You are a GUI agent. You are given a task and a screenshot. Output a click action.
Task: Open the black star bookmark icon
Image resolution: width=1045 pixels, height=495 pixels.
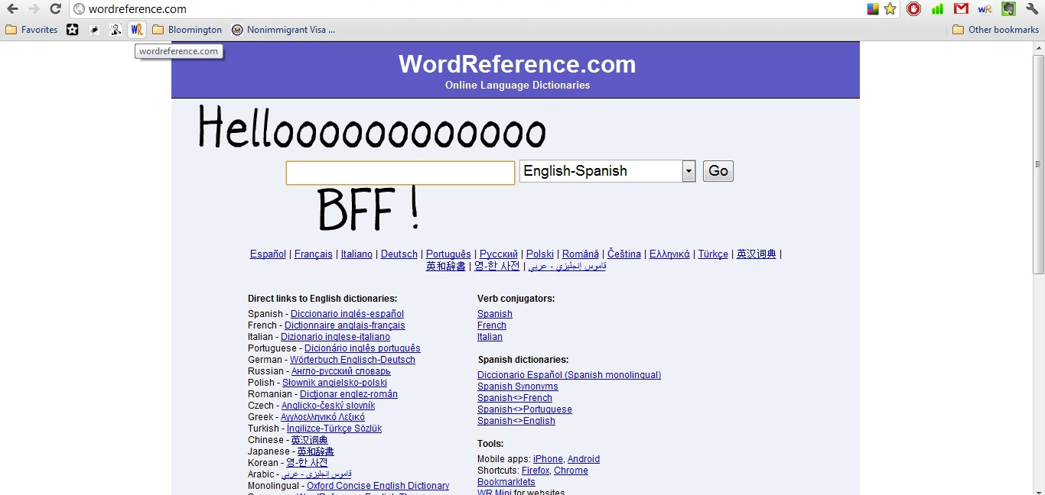72,30
